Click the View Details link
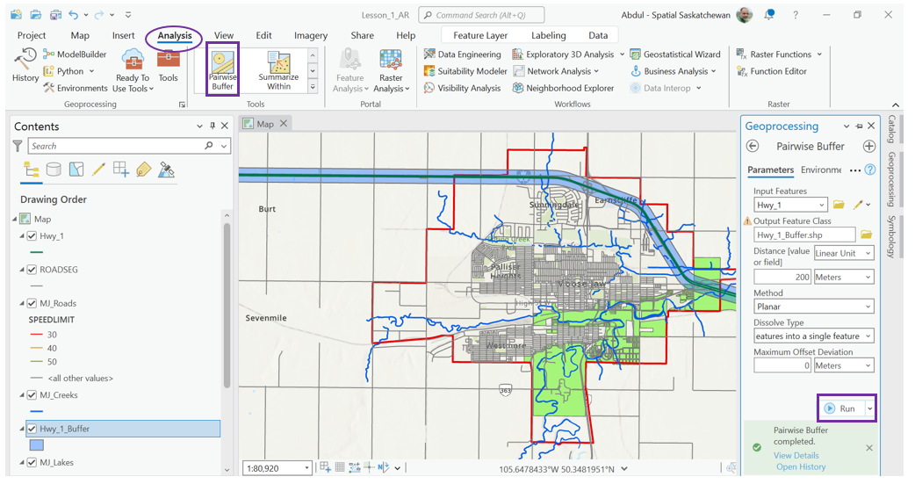Screen dimensions: 915x484 [x=796, y=455]
